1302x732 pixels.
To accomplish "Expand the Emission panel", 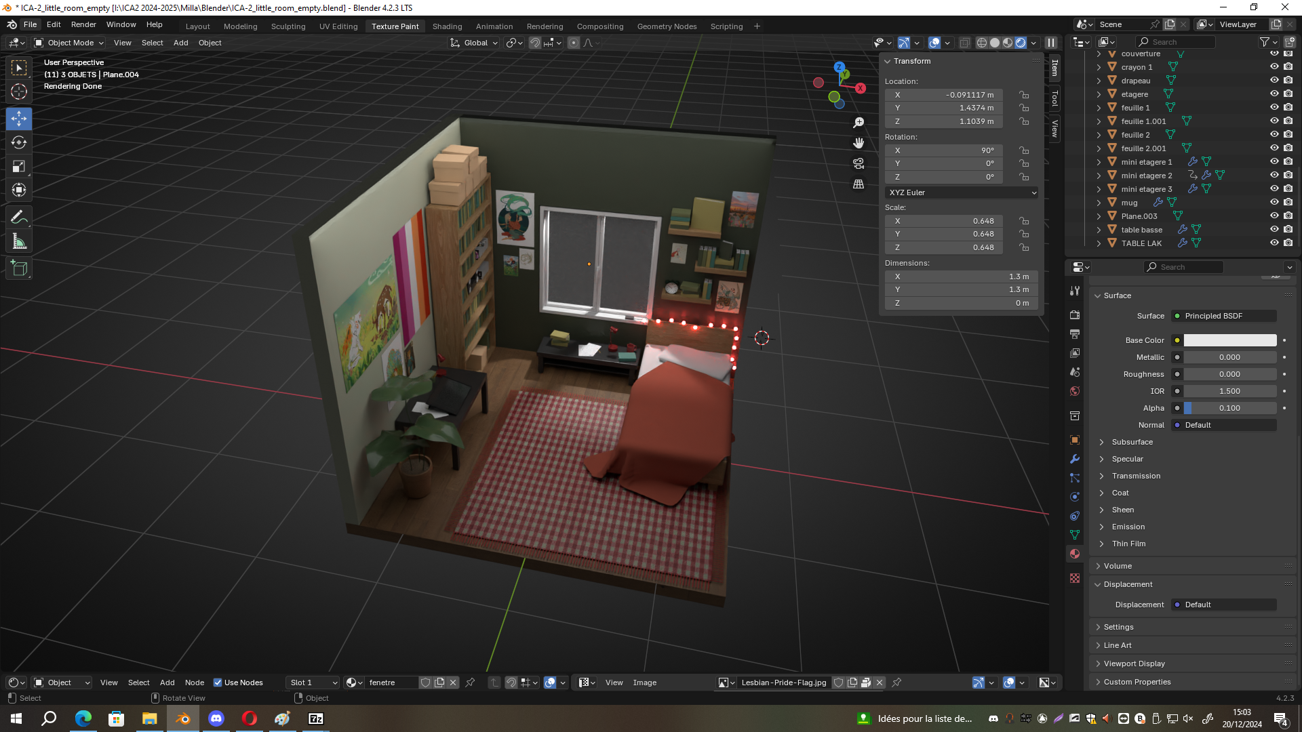I will [x=1128, y=527].
